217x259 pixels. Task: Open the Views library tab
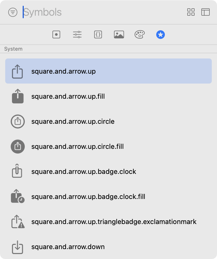click(x=56, y=34)
